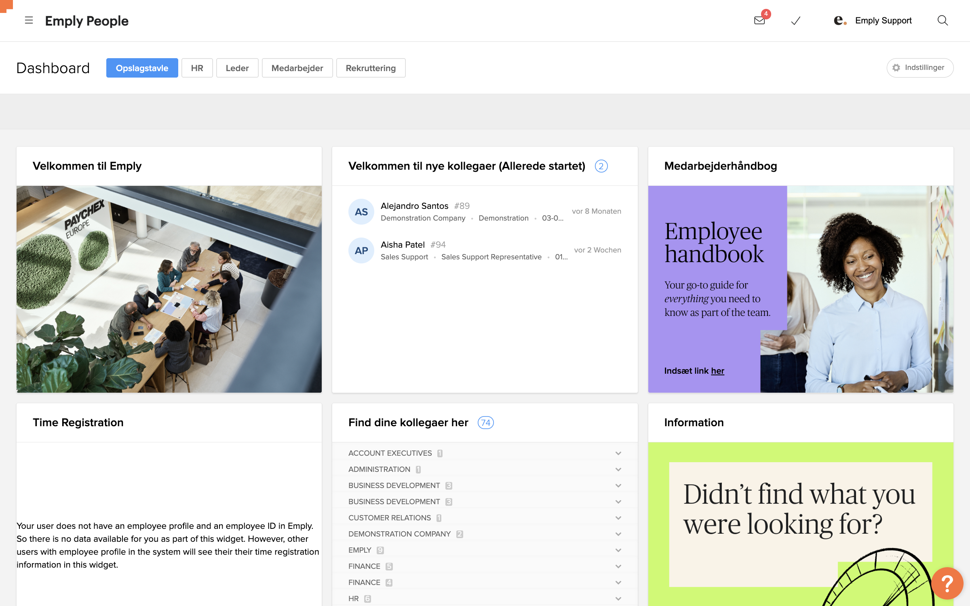970x606 pixels.
Task: Click the Emply logo next to Emply Support
Action: (840, 21)
